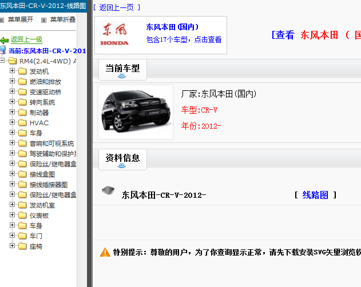Select the 转向系统 tree label
The width and height of the screenshot is (361, 287).
(x=42, y=102)
